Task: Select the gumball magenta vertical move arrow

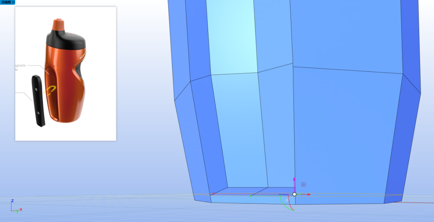Action: click(x=294, y=180)
